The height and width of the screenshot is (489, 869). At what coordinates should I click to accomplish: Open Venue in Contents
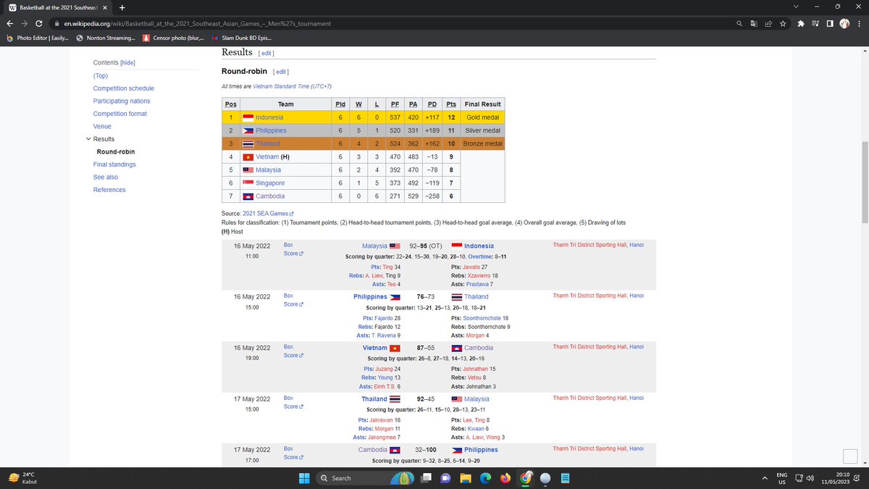point(102,126)
